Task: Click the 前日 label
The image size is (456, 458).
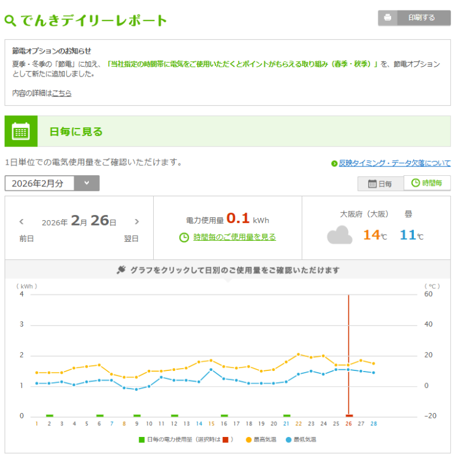Action: pos(27,238)
